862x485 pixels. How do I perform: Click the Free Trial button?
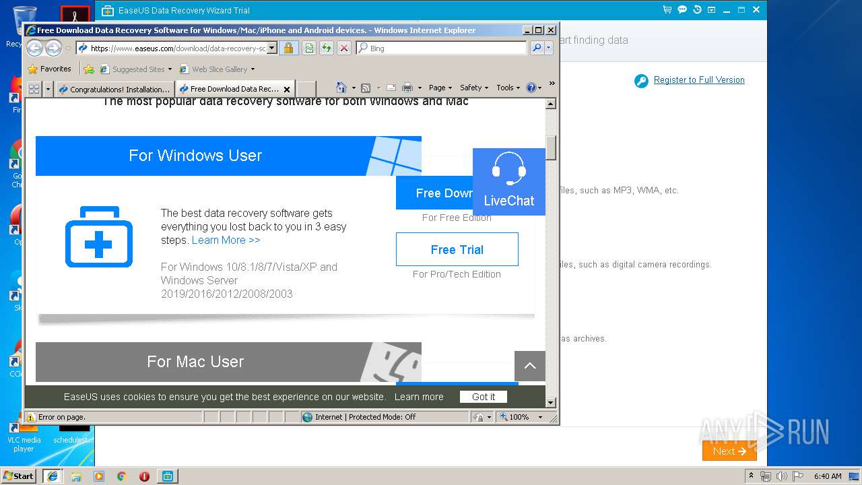457,249
